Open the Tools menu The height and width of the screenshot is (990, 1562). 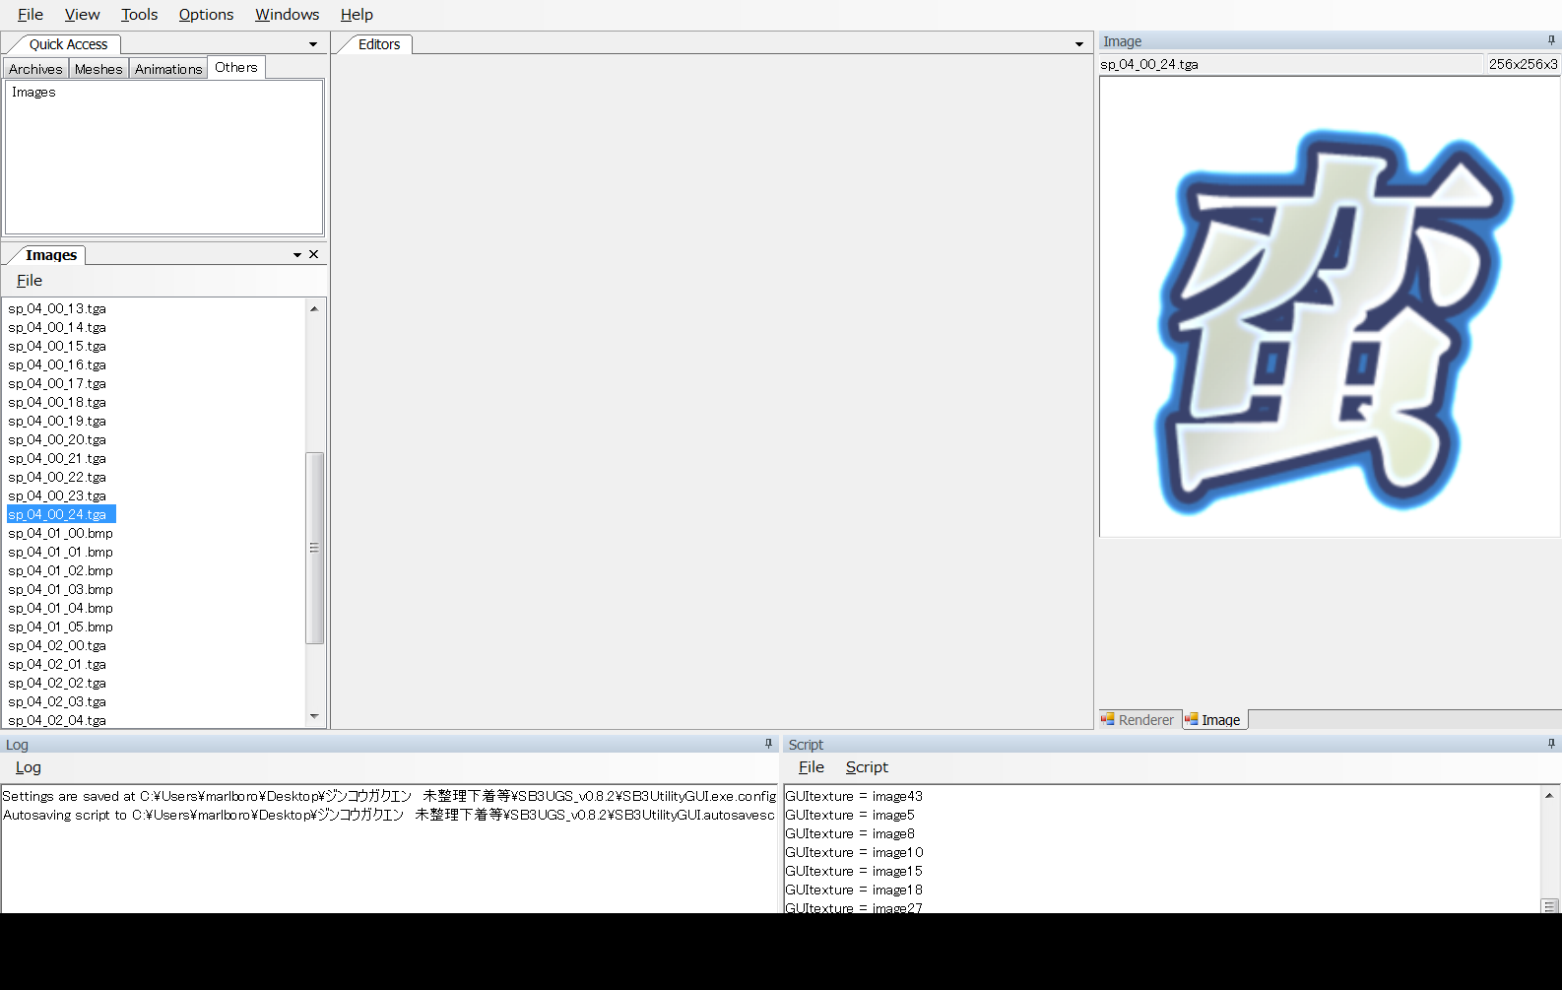coord(139,14)
